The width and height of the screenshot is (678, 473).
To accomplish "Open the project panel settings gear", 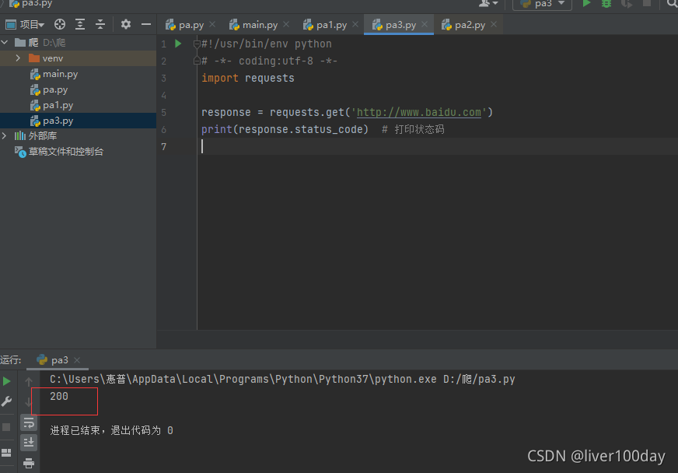I will (x=126, y=24).
